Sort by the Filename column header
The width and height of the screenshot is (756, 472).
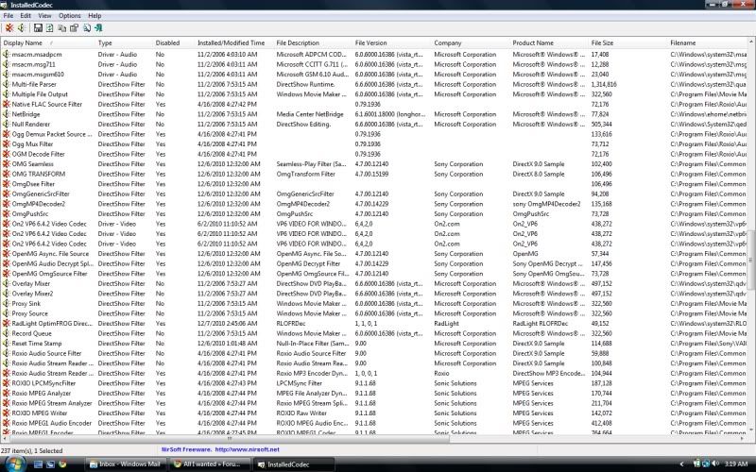click(x=708, y=42)
